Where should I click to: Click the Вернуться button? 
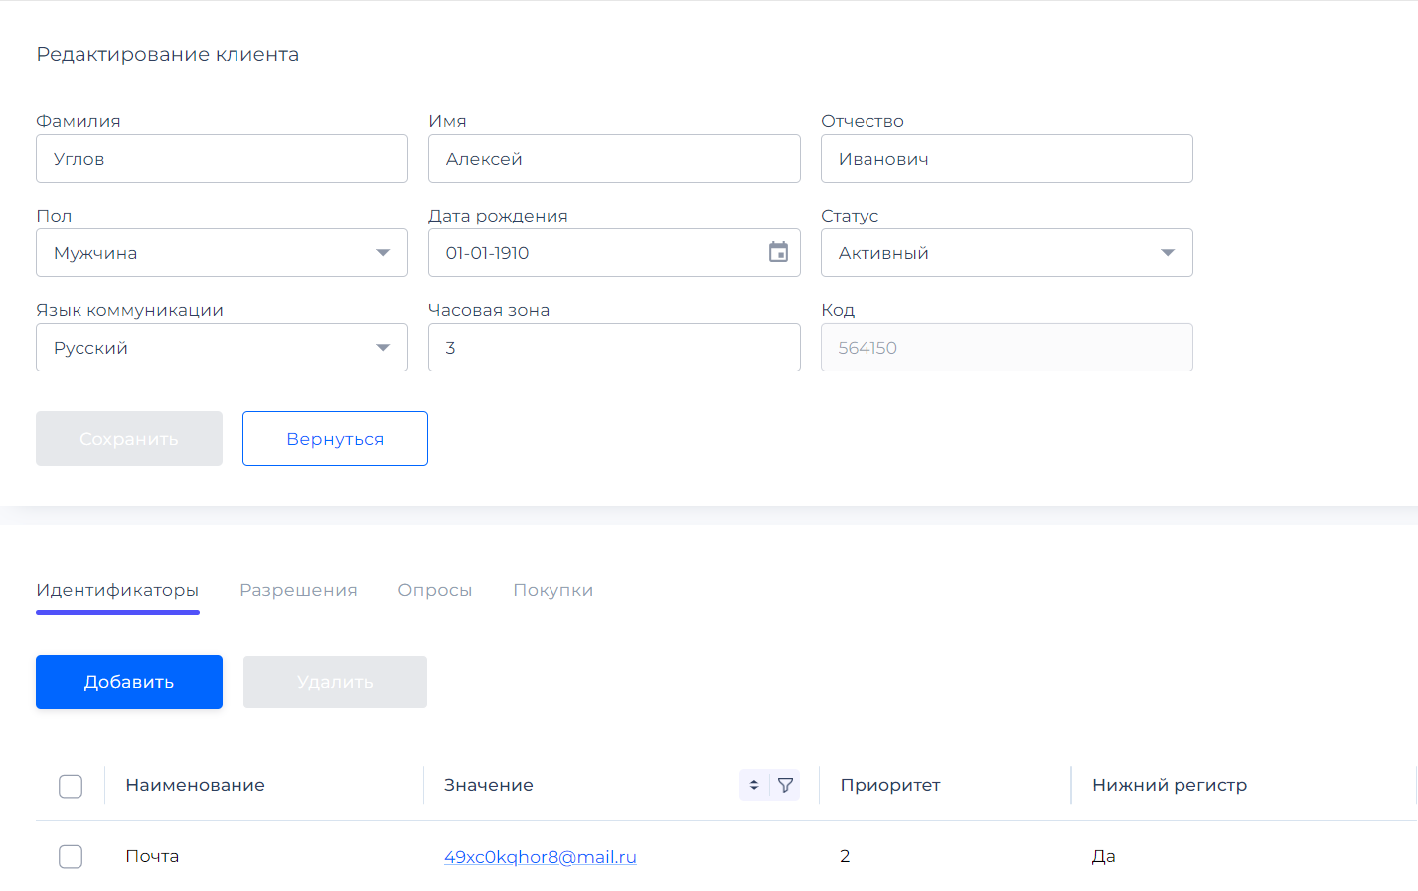[335, 439]
